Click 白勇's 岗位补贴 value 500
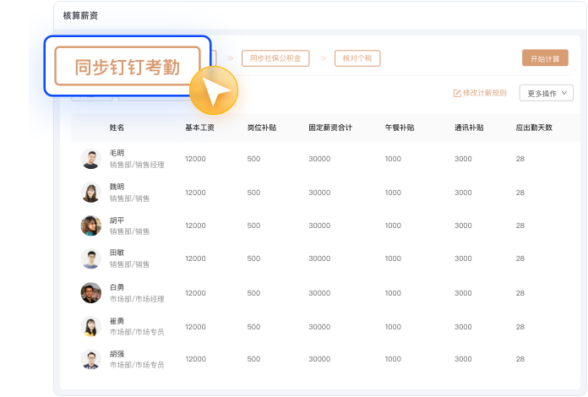This screenshot has width=588, height=397. tap(253, 293)
